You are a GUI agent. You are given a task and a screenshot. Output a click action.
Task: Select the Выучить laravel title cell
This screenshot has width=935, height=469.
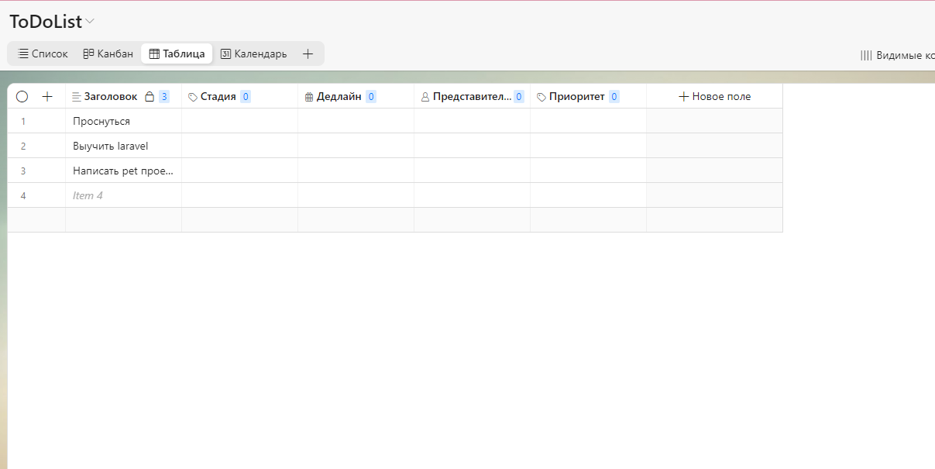(x=124, y=146)
